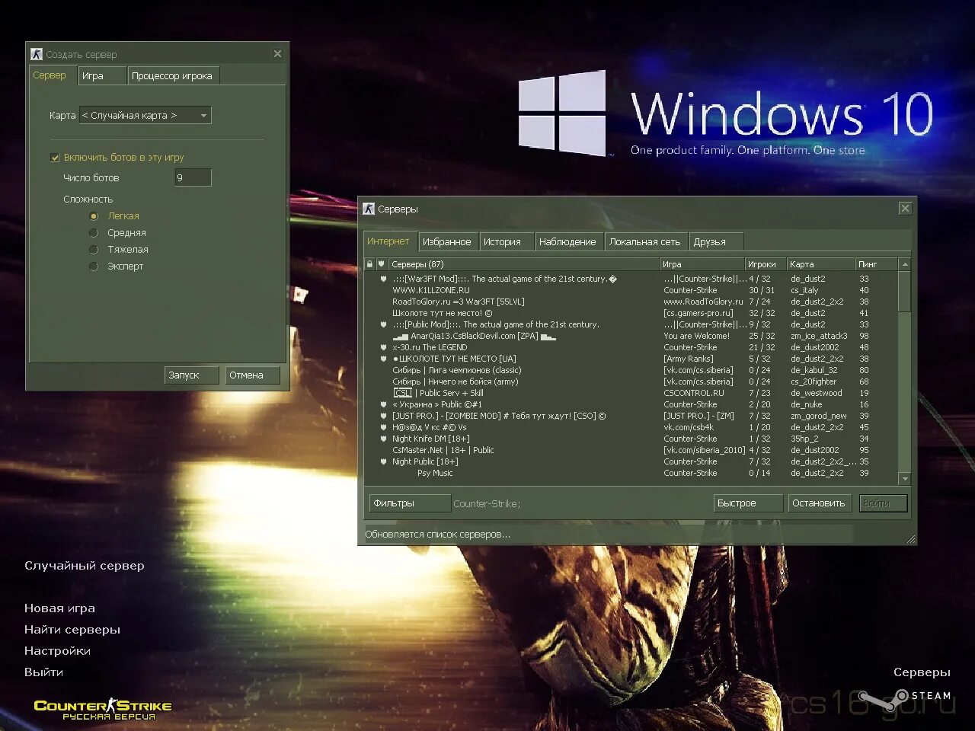This screenshot has height=731, width=975.
Task: Open Настройки from the main menu
Action: (57, 651)
